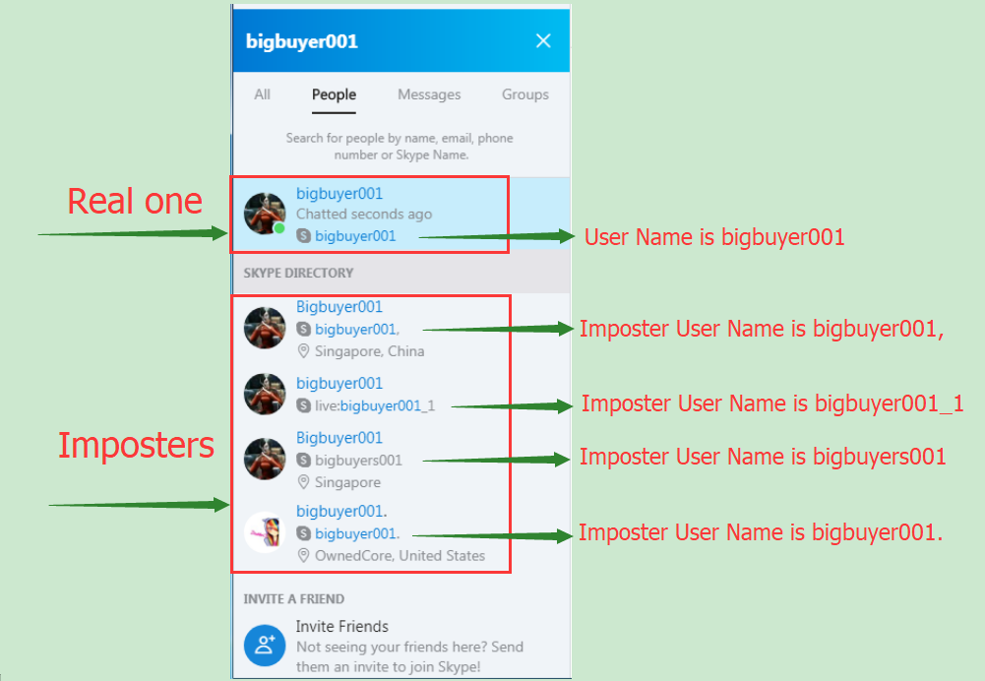985x681 pixels.
Task: Click the SKYPE DIRECTORY section header
Action: click(298, 273)
